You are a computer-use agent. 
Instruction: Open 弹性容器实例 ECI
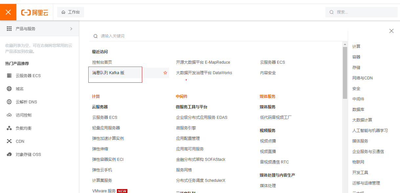[108, 160]
